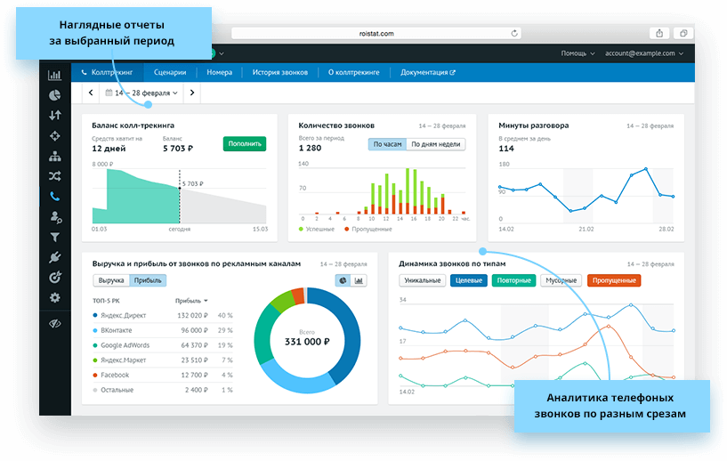This screenshot has width=727, height=461.
Task: Click the green Пополнить button
Action: [244, 144]
